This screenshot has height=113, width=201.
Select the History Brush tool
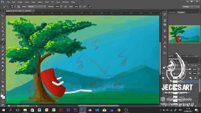[x=3, y=51]
